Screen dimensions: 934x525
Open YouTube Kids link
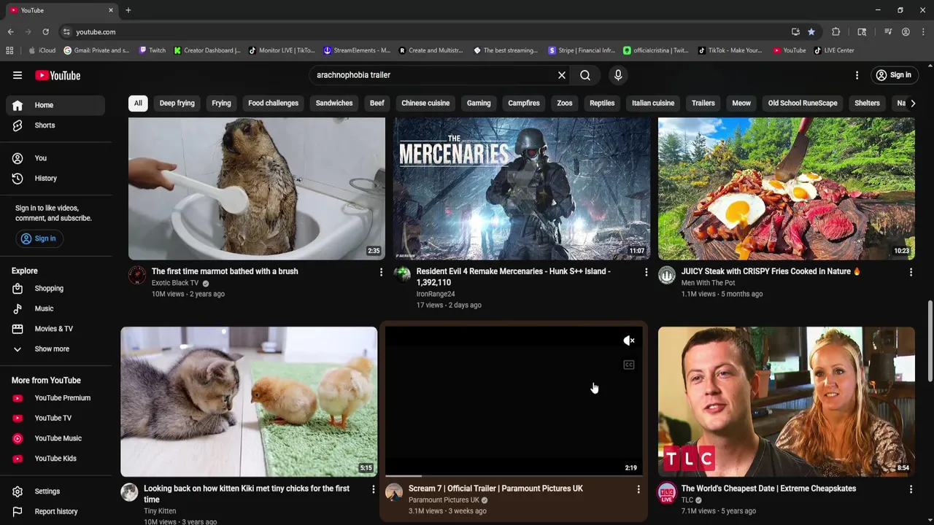click(x=55, y=459)
